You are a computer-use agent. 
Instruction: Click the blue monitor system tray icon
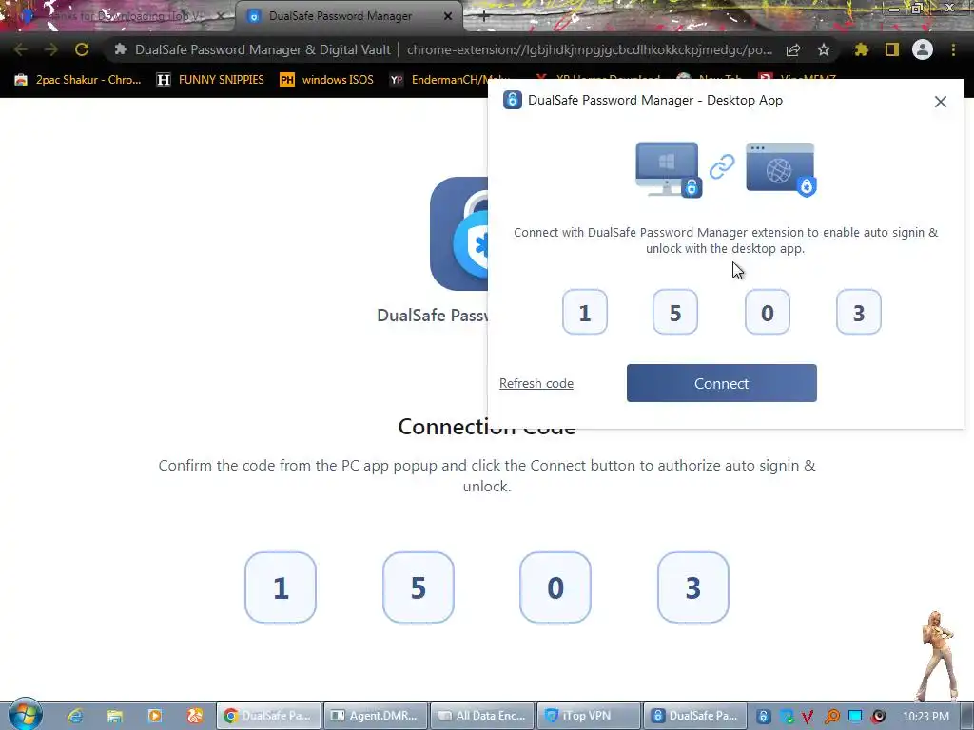tap(855, 716)
